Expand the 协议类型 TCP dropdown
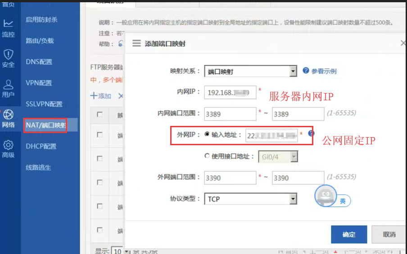This screenshot has height=254, width=407. 293,199
